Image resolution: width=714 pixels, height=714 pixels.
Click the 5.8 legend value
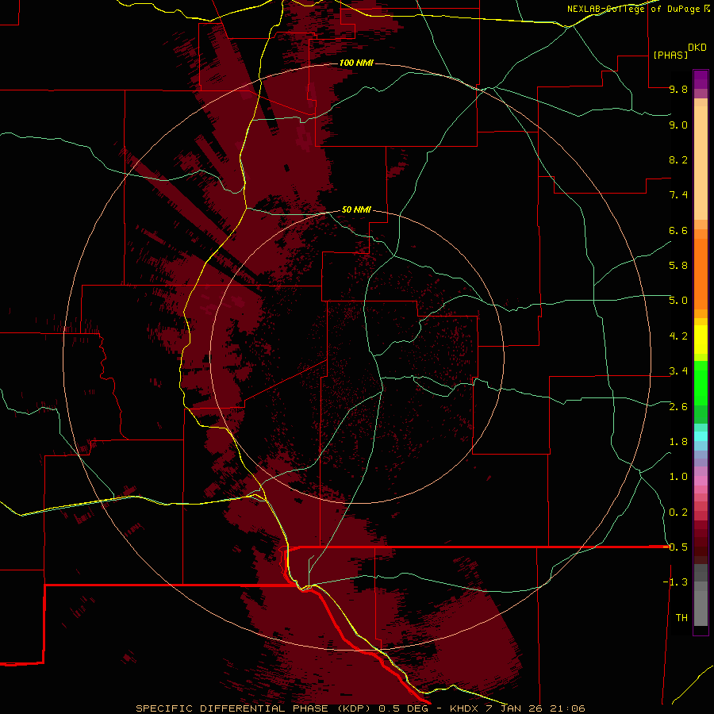tap(678, 266)
